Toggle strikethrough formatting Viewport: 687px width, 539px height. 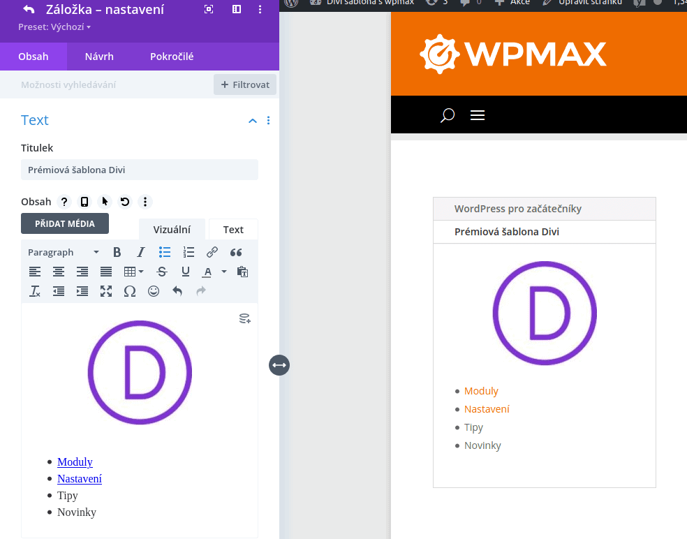pos(162,272)
